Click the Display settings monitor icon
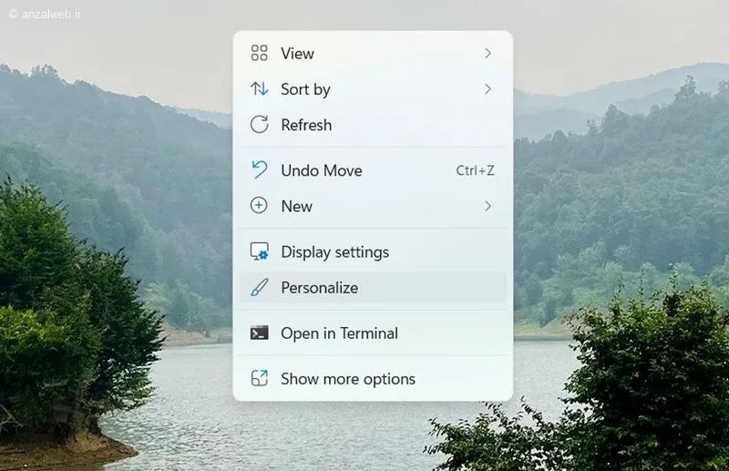Viewport: 729px width, 471px height. (259, 251)
